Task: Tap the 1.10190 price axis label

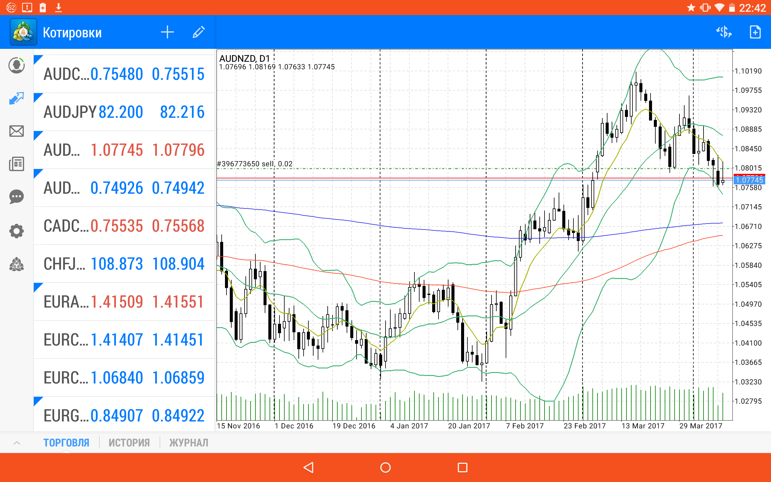Action: 748,71
